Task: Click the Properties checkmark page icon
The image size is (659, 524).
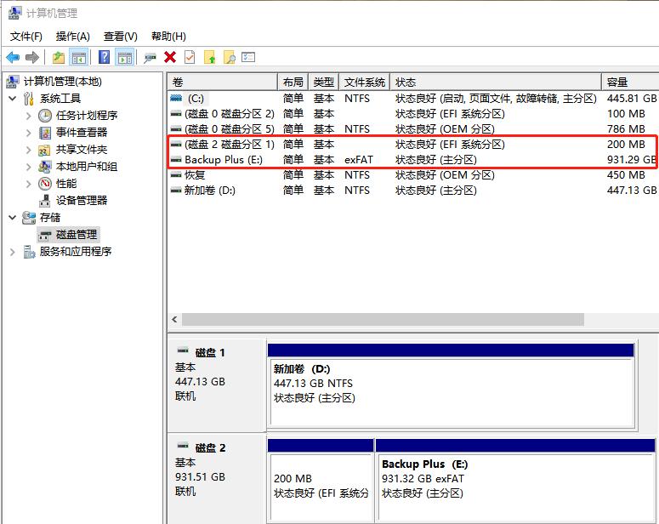Action: 190,57
